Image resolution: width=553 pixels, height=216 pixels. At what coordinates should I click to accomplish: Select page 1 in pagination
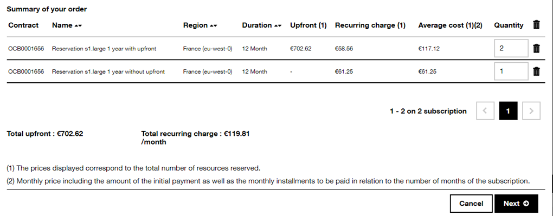[x=508, y=111]
